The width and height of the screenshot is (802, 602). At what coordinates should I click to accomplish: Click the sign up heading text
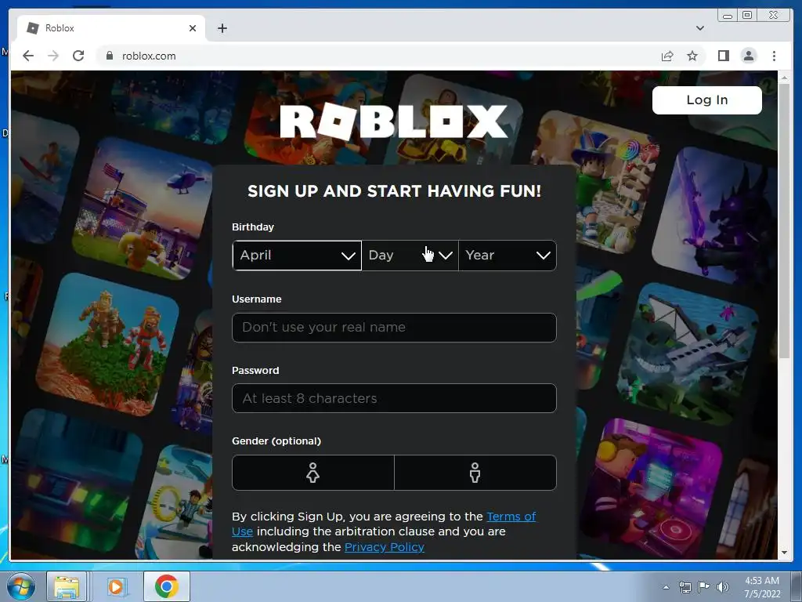[x=395, y=191]
